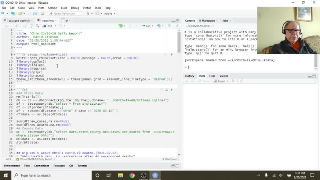Switch to the Jobs tab

pyautogui.click(x=225, y=21)
